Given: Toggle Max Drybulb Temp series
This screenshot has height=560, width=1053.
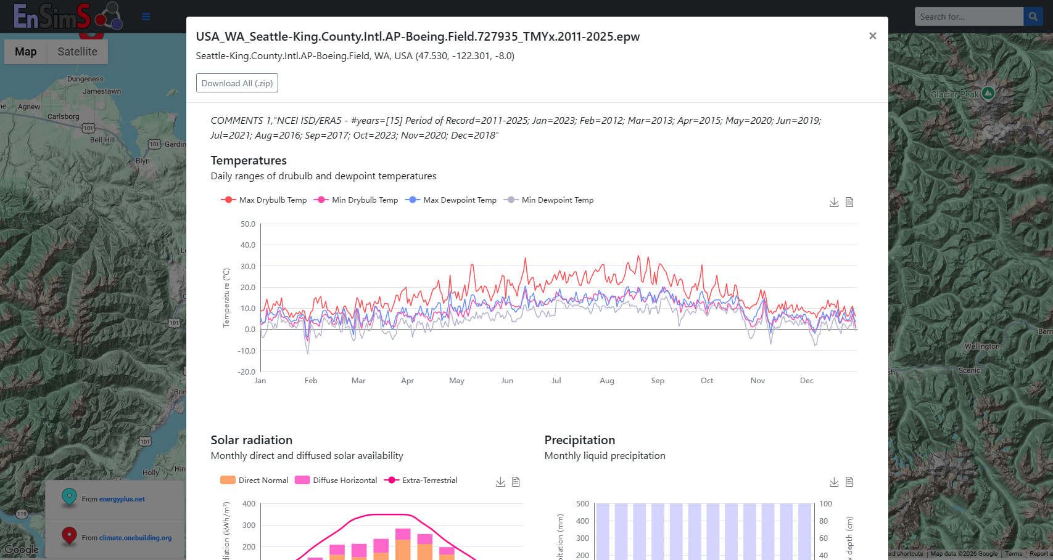Looking at the screenshot, I should tap(263, 200).
